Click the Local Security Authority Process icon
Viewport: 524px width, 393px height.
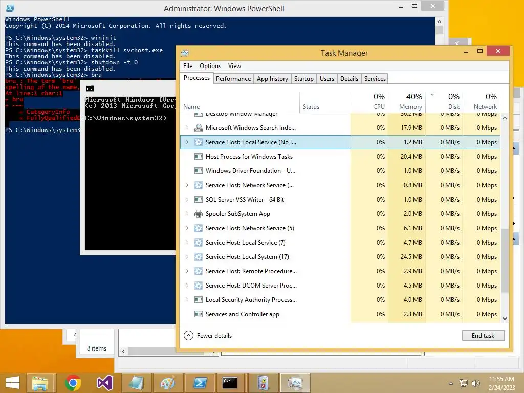point(199,300)
